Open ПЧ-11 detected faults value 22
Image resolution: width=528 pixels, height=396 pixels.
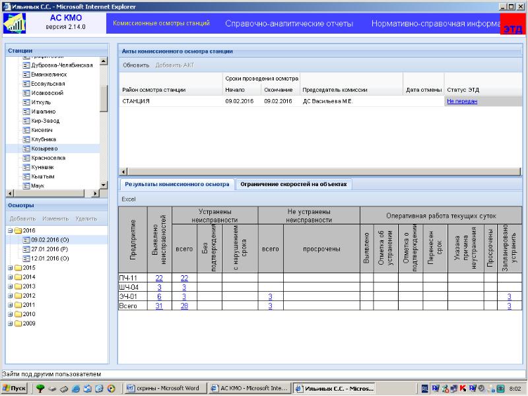click(159, 278)
